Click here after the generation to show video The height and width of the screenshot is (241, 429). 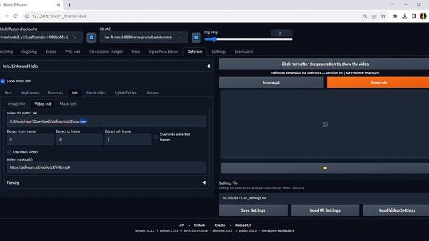coord(324,64)
